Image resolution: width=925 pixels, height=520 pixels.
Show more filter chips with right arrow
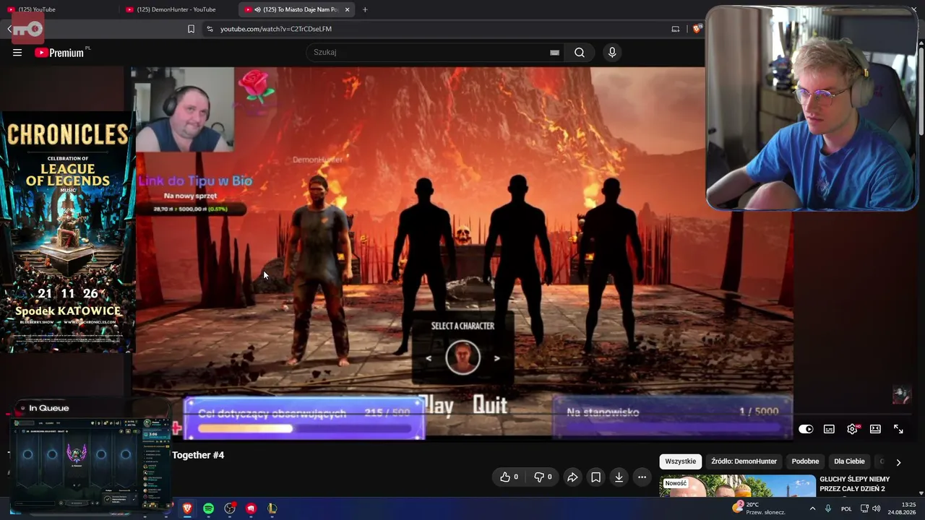pos(898,462)
